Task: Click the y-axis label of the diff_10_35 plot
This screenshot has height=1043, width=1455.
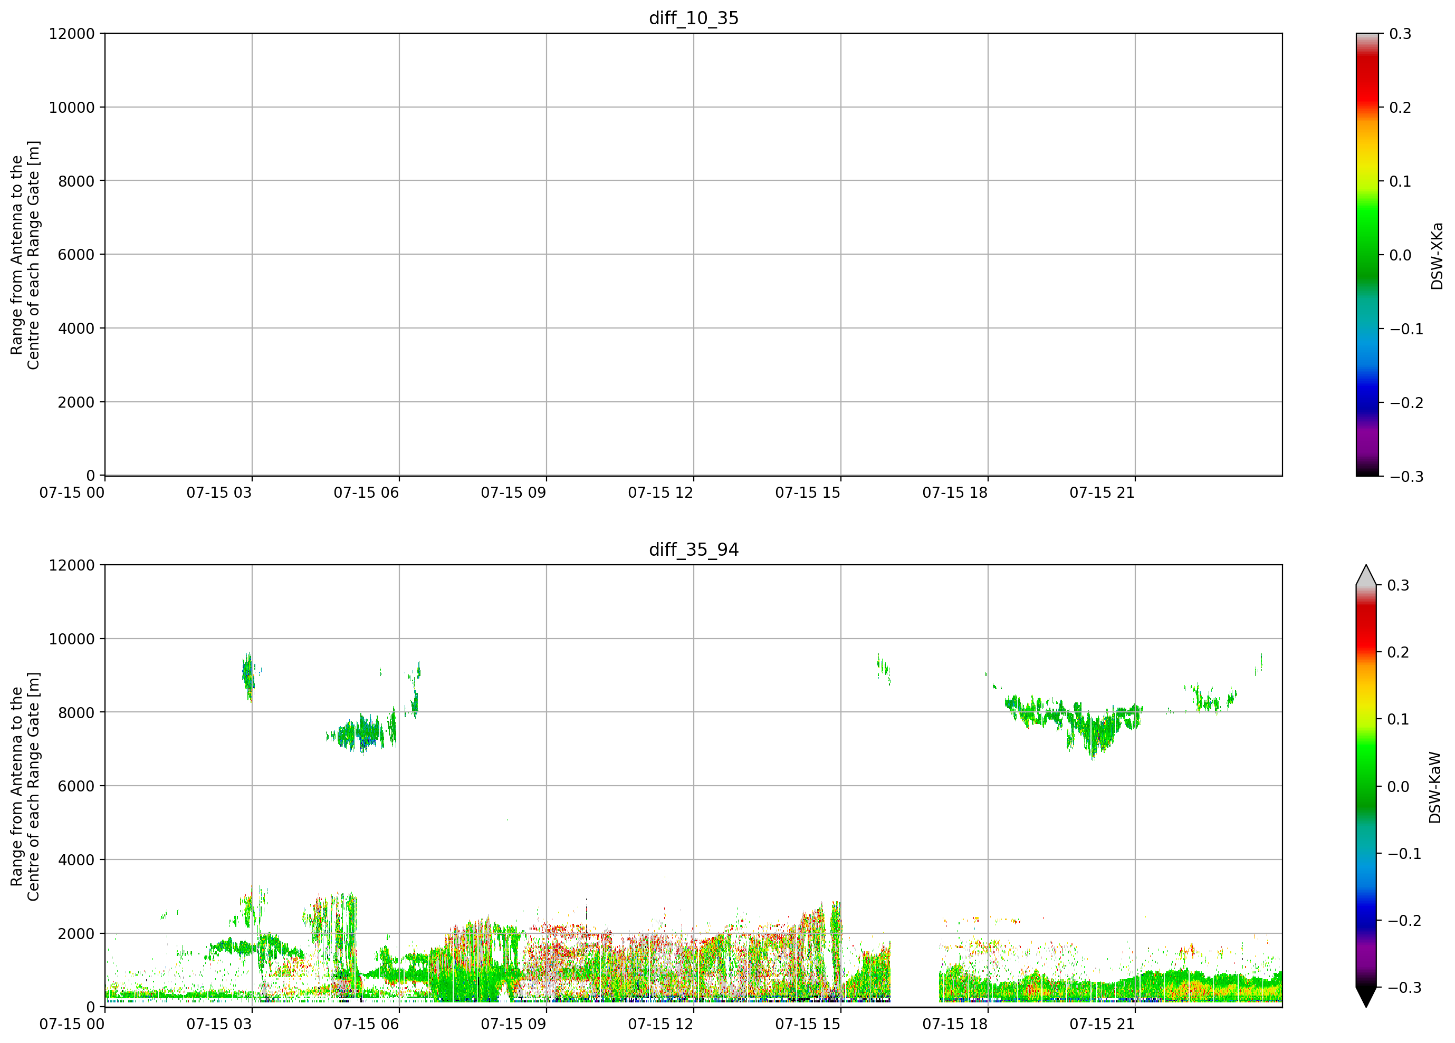Action: (x=25, y=255)
